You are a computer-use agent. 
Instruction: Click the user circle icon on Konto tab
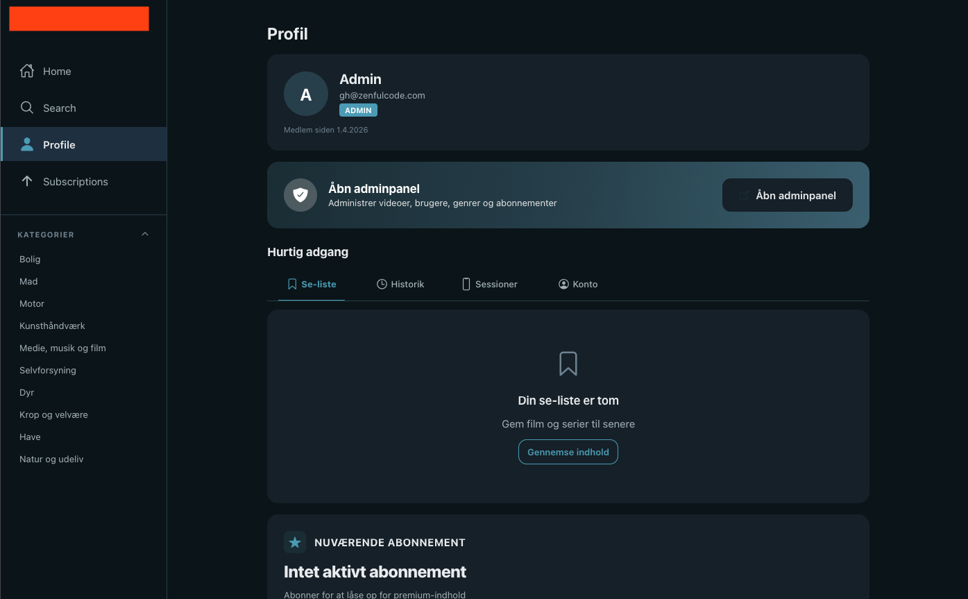point(563,284)
